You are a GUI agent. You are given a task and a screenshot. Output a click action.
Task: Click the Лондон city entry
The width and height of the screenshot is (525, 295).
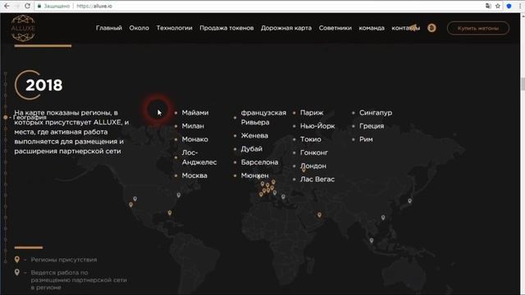(x=313, y=166)
